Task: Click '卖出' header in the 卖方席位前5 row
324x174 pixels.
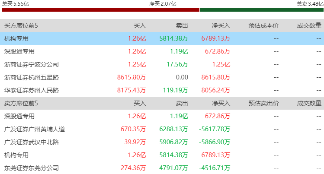Action: tap(182, 103)
